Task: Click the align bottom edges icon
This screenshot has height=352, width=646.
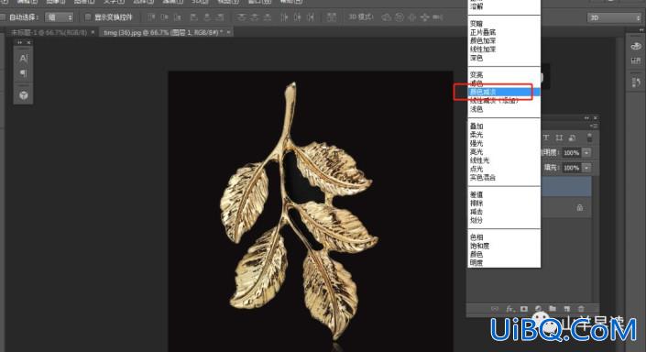Action: 178,17
